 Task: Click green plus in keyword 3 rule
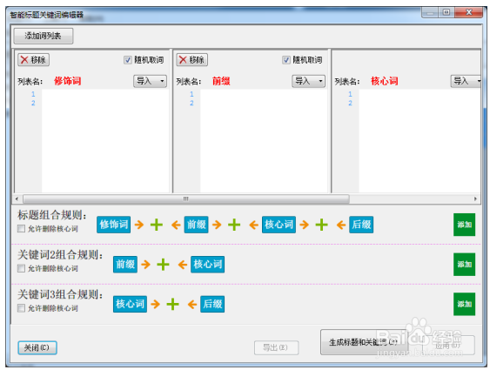pyautogui.click(x=173, y=304)
